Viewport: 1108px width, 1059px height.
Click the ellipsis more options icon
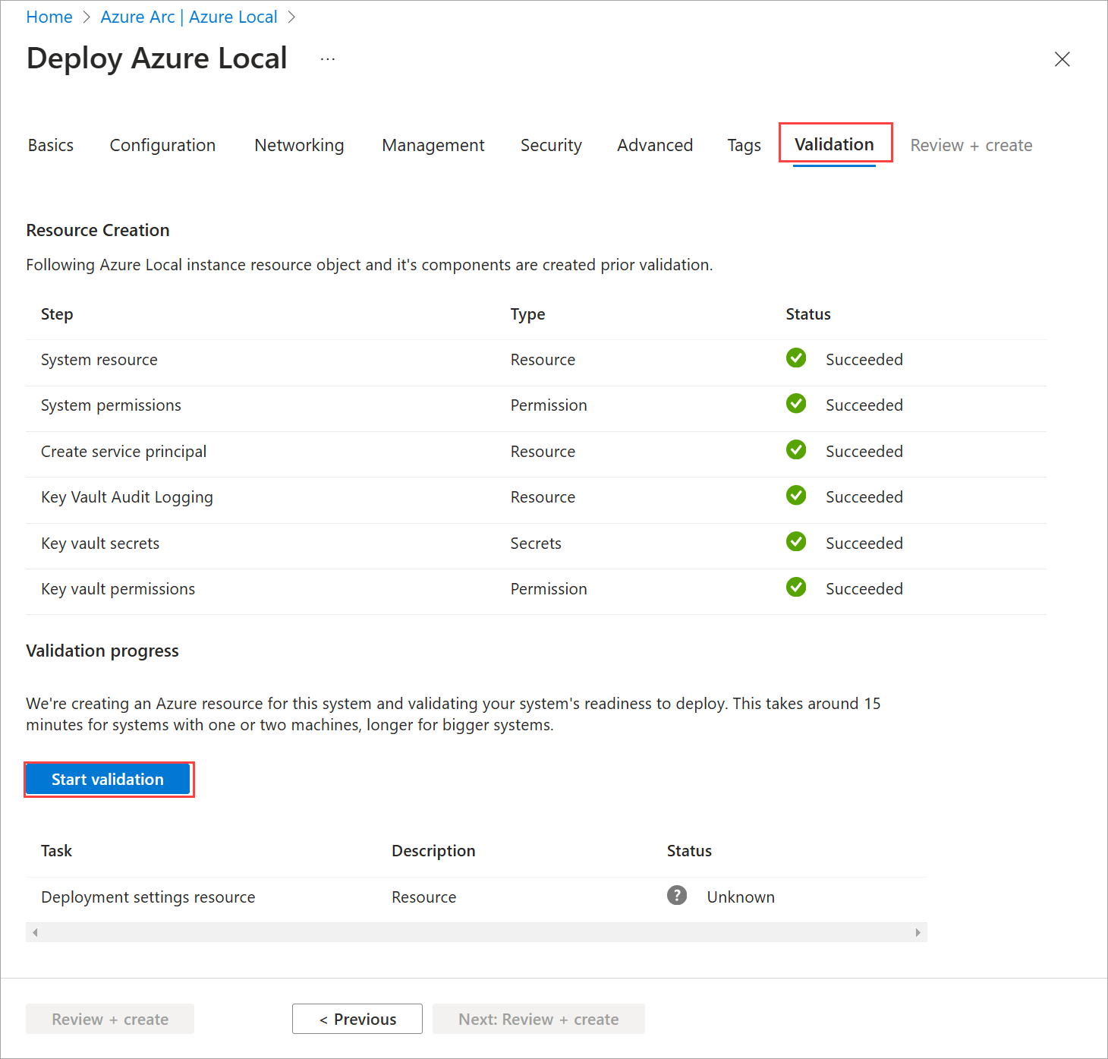click(327, 59)
